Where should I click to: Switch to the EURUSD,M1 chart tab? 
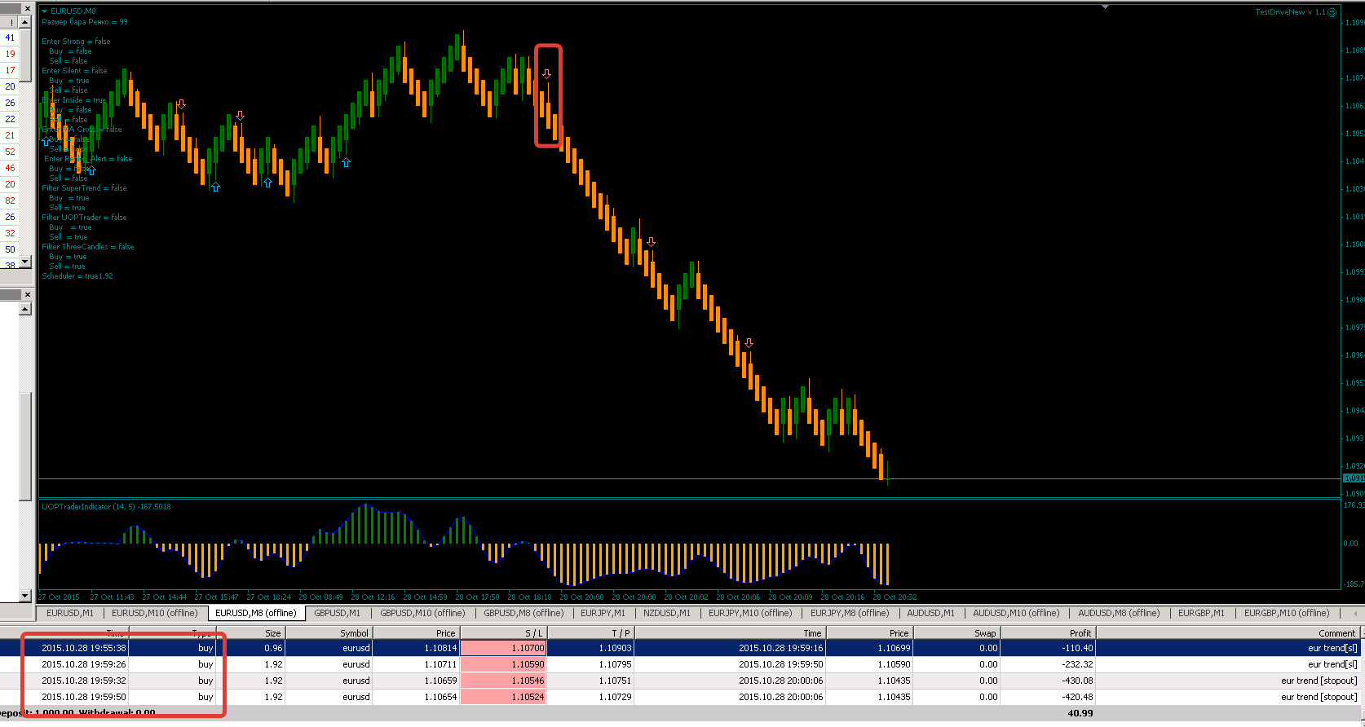point(70,613)
